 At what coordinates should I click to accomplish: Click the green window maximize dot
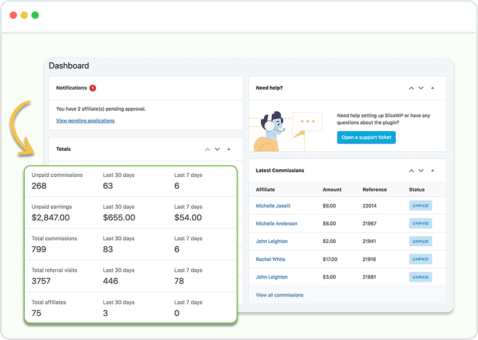(35, 15)
